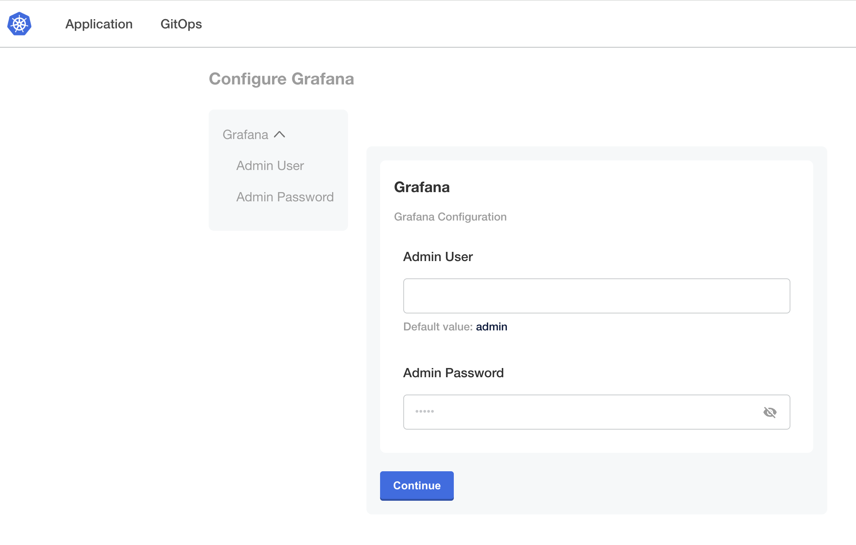The height and width of the screenshot is (545, 856).
Task: Click the Grafana Configuration subtitle text
Action: click(x=450, y=217)
